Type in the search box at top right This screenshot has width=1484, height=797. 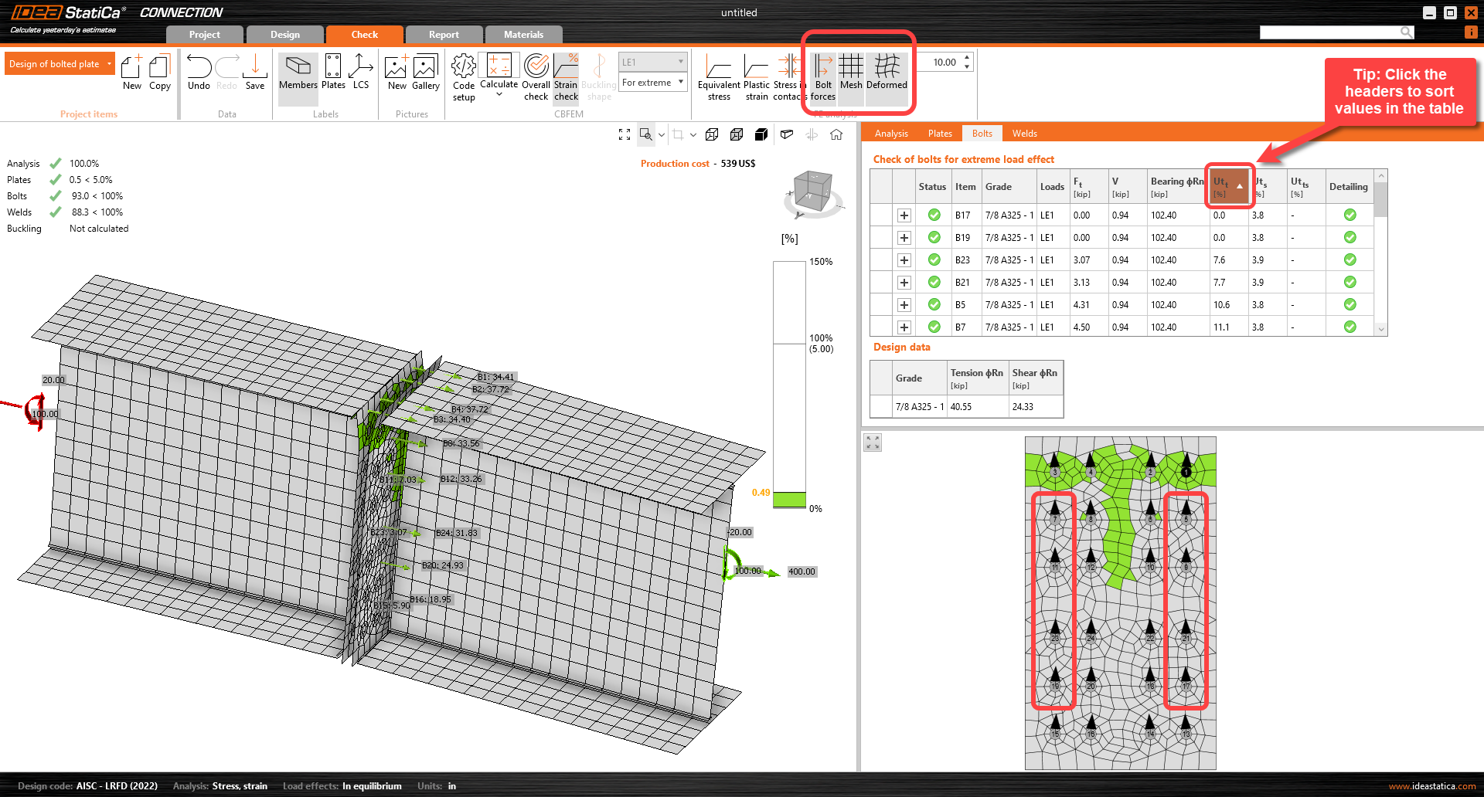pos(1329,32)
